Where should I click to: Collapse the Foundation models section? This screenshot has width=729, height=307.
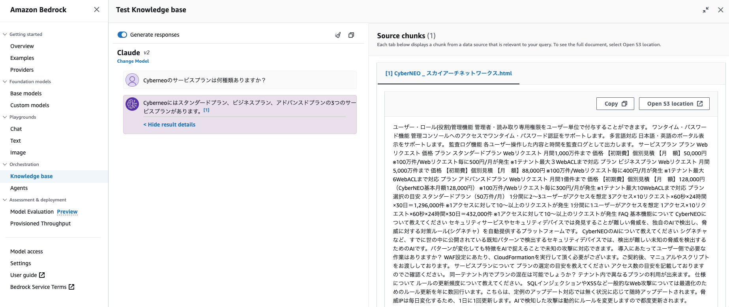(x=5, y=82)
